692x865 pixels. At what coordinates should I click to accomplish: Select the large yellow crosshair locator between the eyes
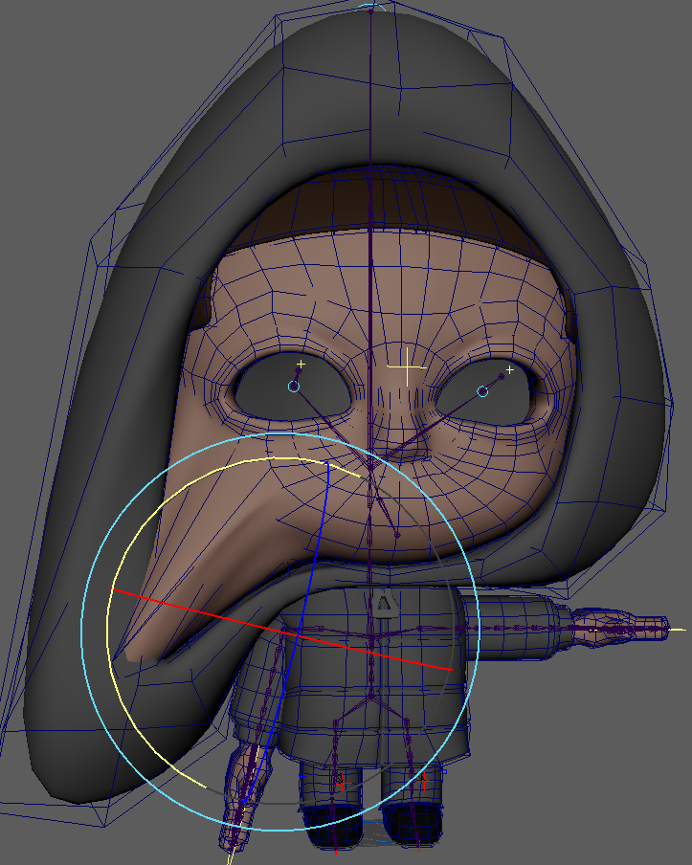[407, 366]
